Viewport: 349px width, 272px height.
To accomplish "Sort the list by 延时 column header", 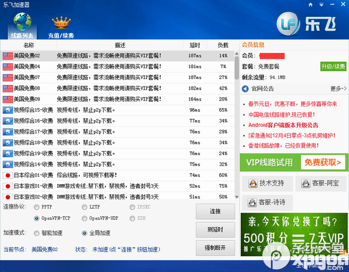I will (195, 45).
